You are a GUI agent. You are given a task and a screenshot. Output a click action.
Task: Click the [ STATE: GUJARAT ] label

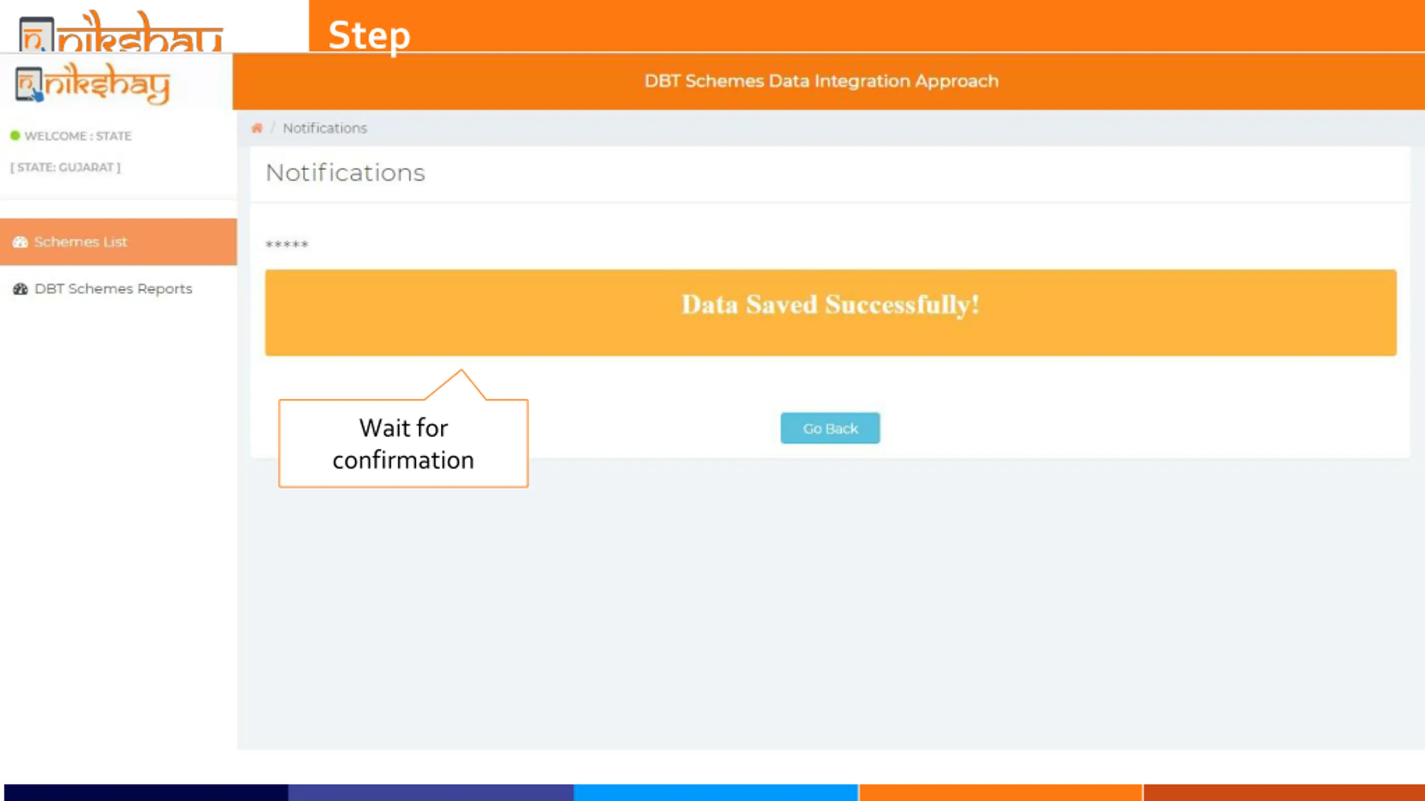pyautogui.click(x=65, y=167)
